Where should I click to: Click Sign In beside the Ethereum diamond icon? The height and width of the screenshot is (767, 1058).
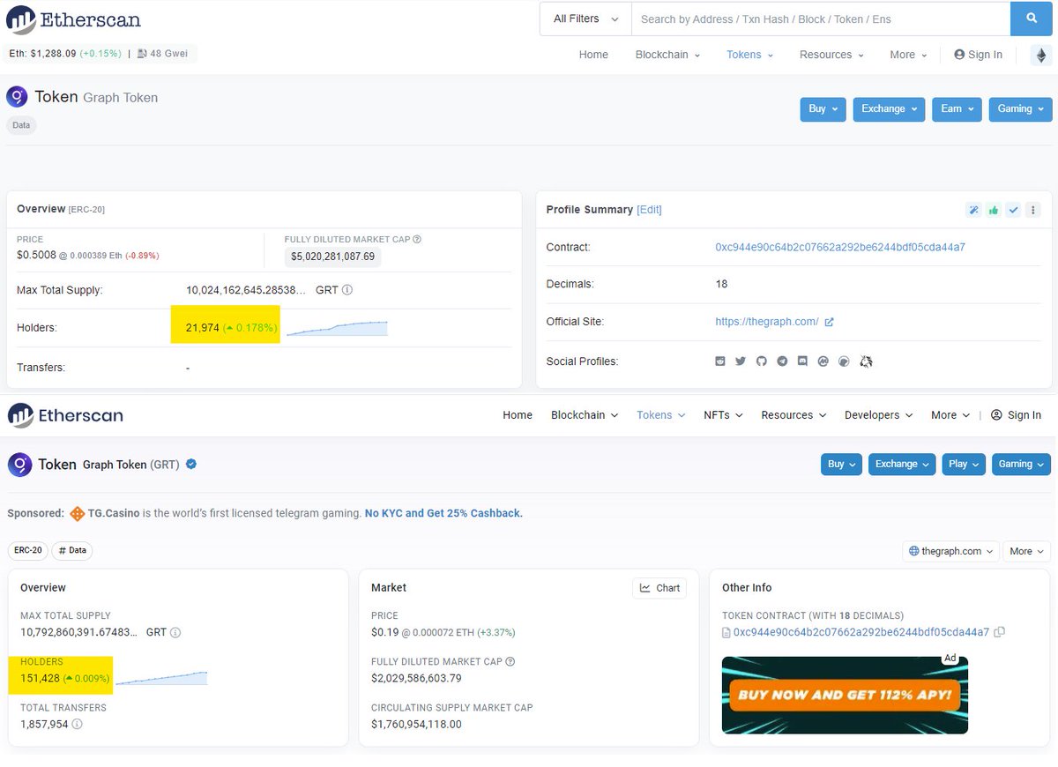[978, 55]
